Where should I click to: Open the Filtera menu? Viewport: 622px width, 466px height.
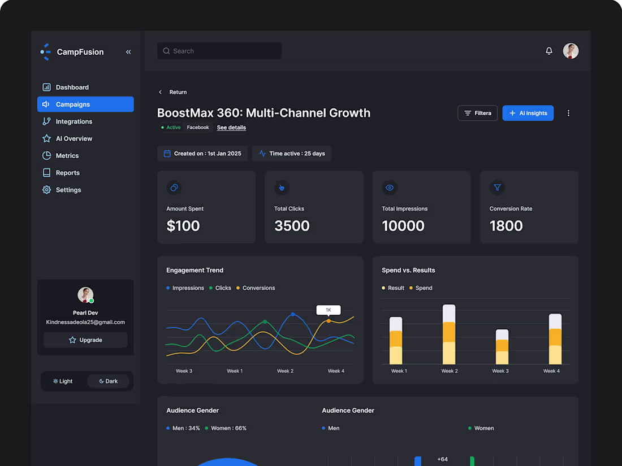coord(477,113)
